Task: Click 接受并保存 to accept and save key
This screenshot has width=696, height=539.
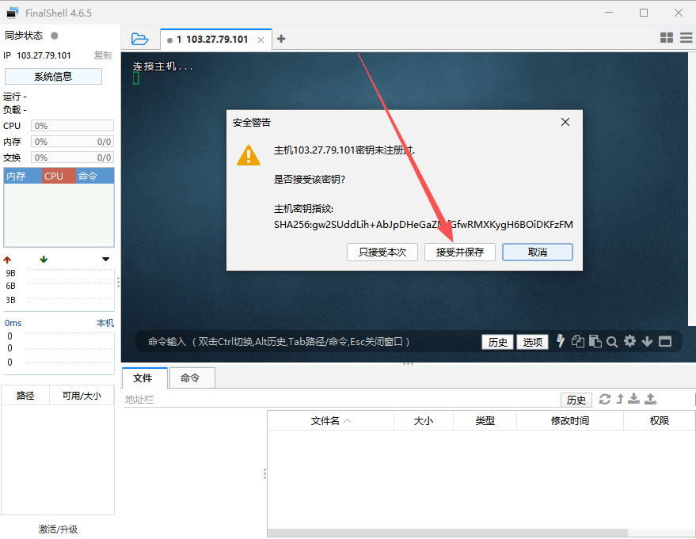Action: [459, 252]
